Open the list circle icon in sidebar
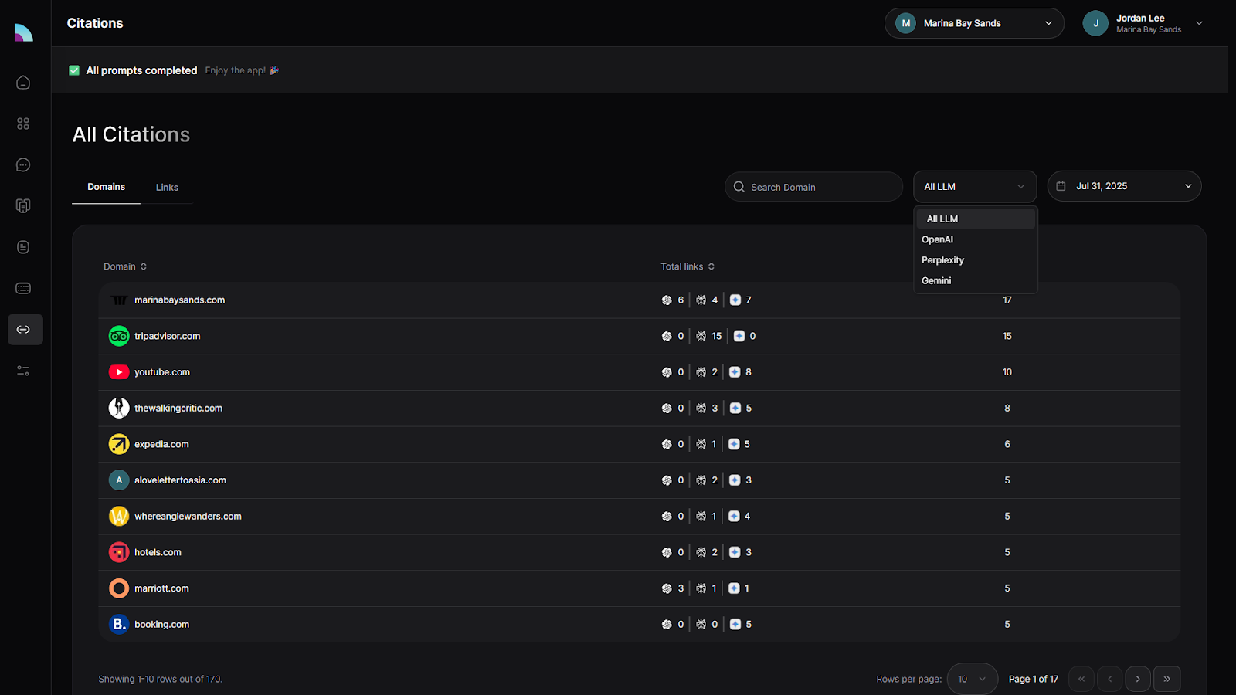Screen dimensions: 1236x695 [23, 247]
